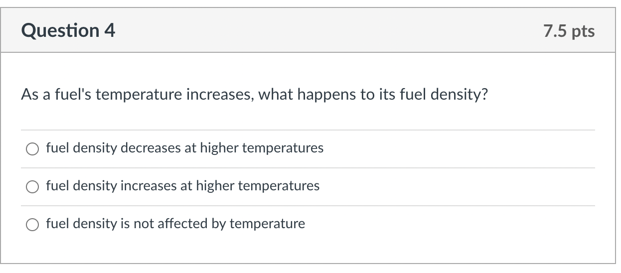Click the '7.5 pts' points label
The width and height of the screenshot is (621, 273).
pyautogui.click(x=569, y=31)
